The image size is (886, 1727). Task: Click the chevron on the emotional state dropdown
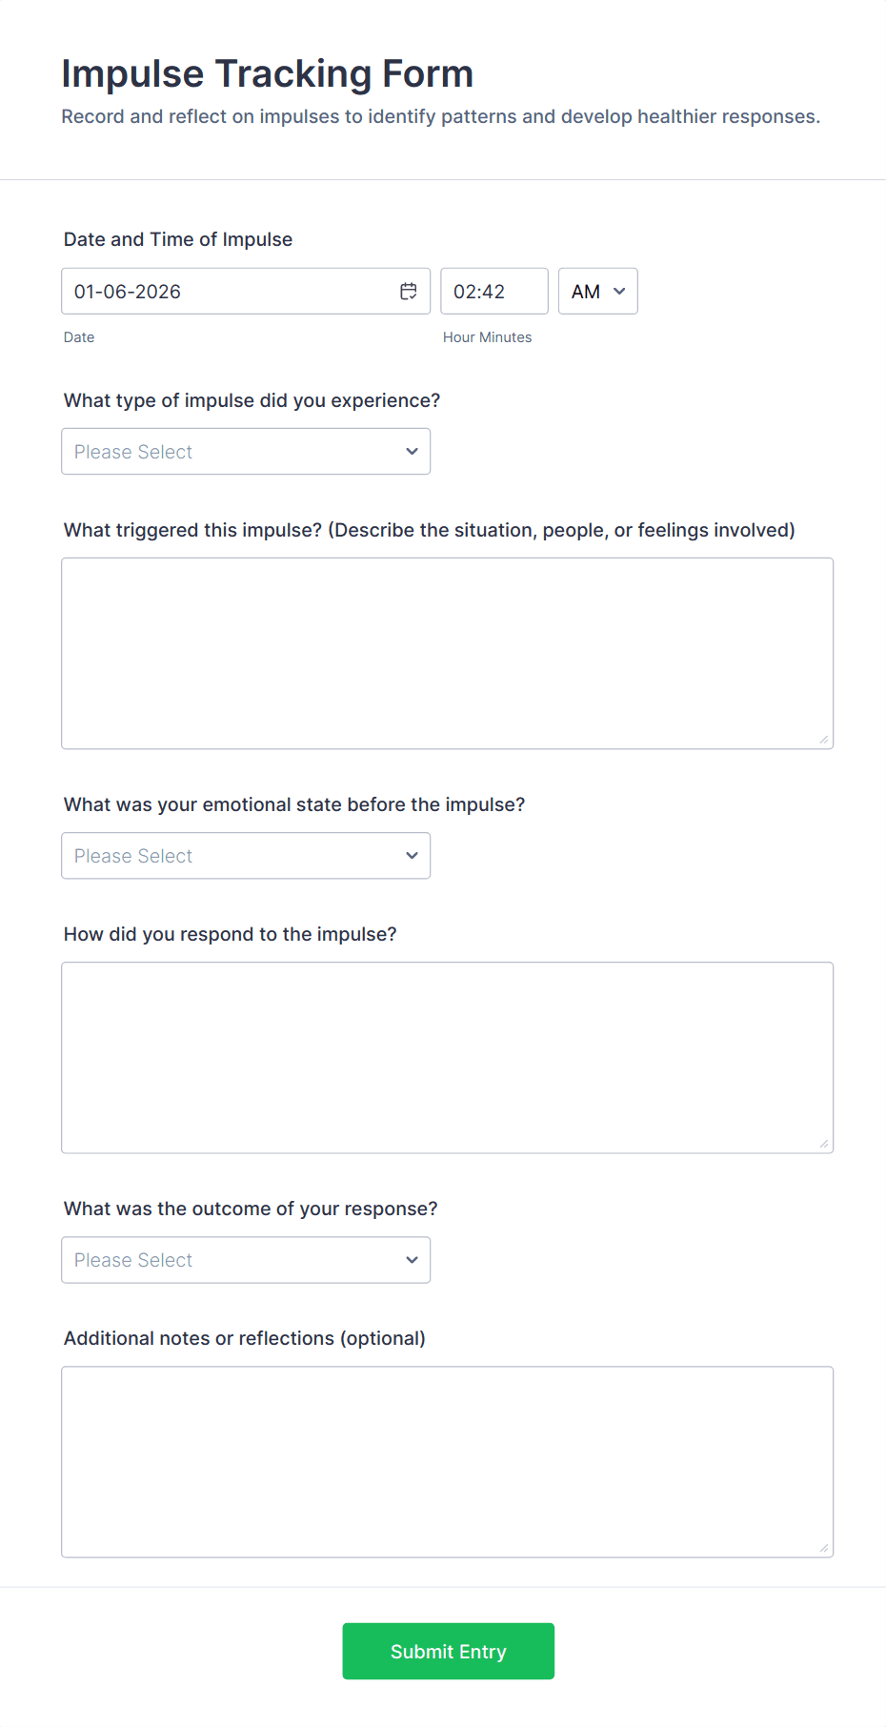click(412, 855)
